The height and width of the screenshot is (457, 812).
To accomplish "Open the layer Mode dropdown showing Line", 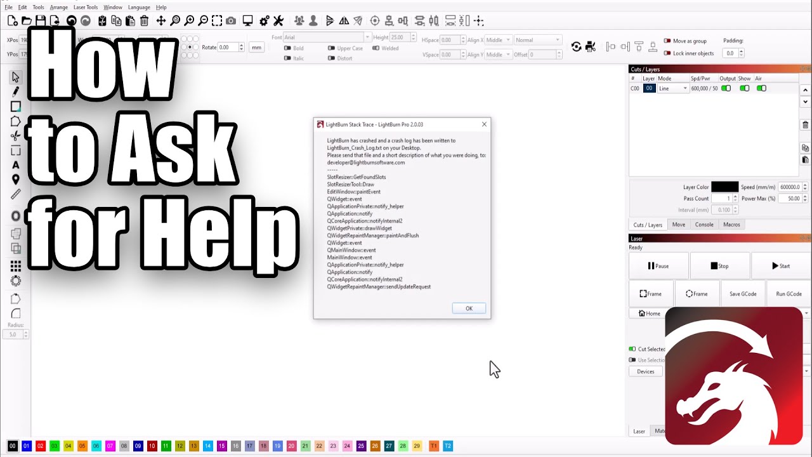I will point(673,88).
